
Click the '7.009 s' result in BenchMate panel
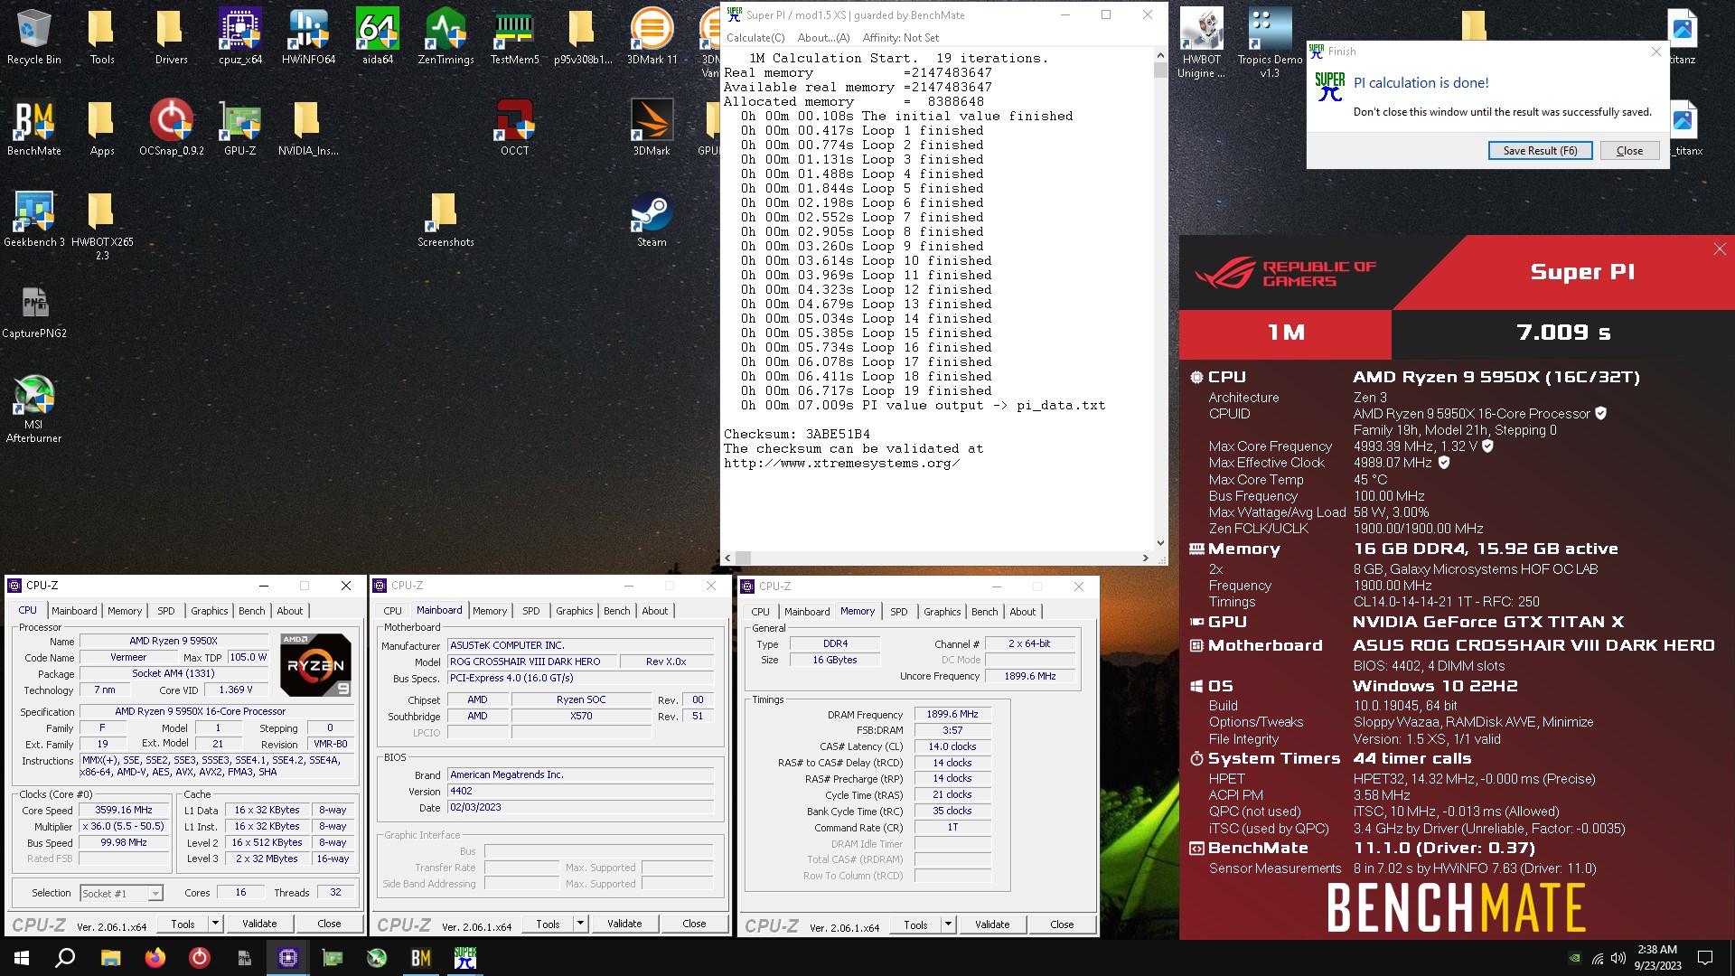point(1563,333)
